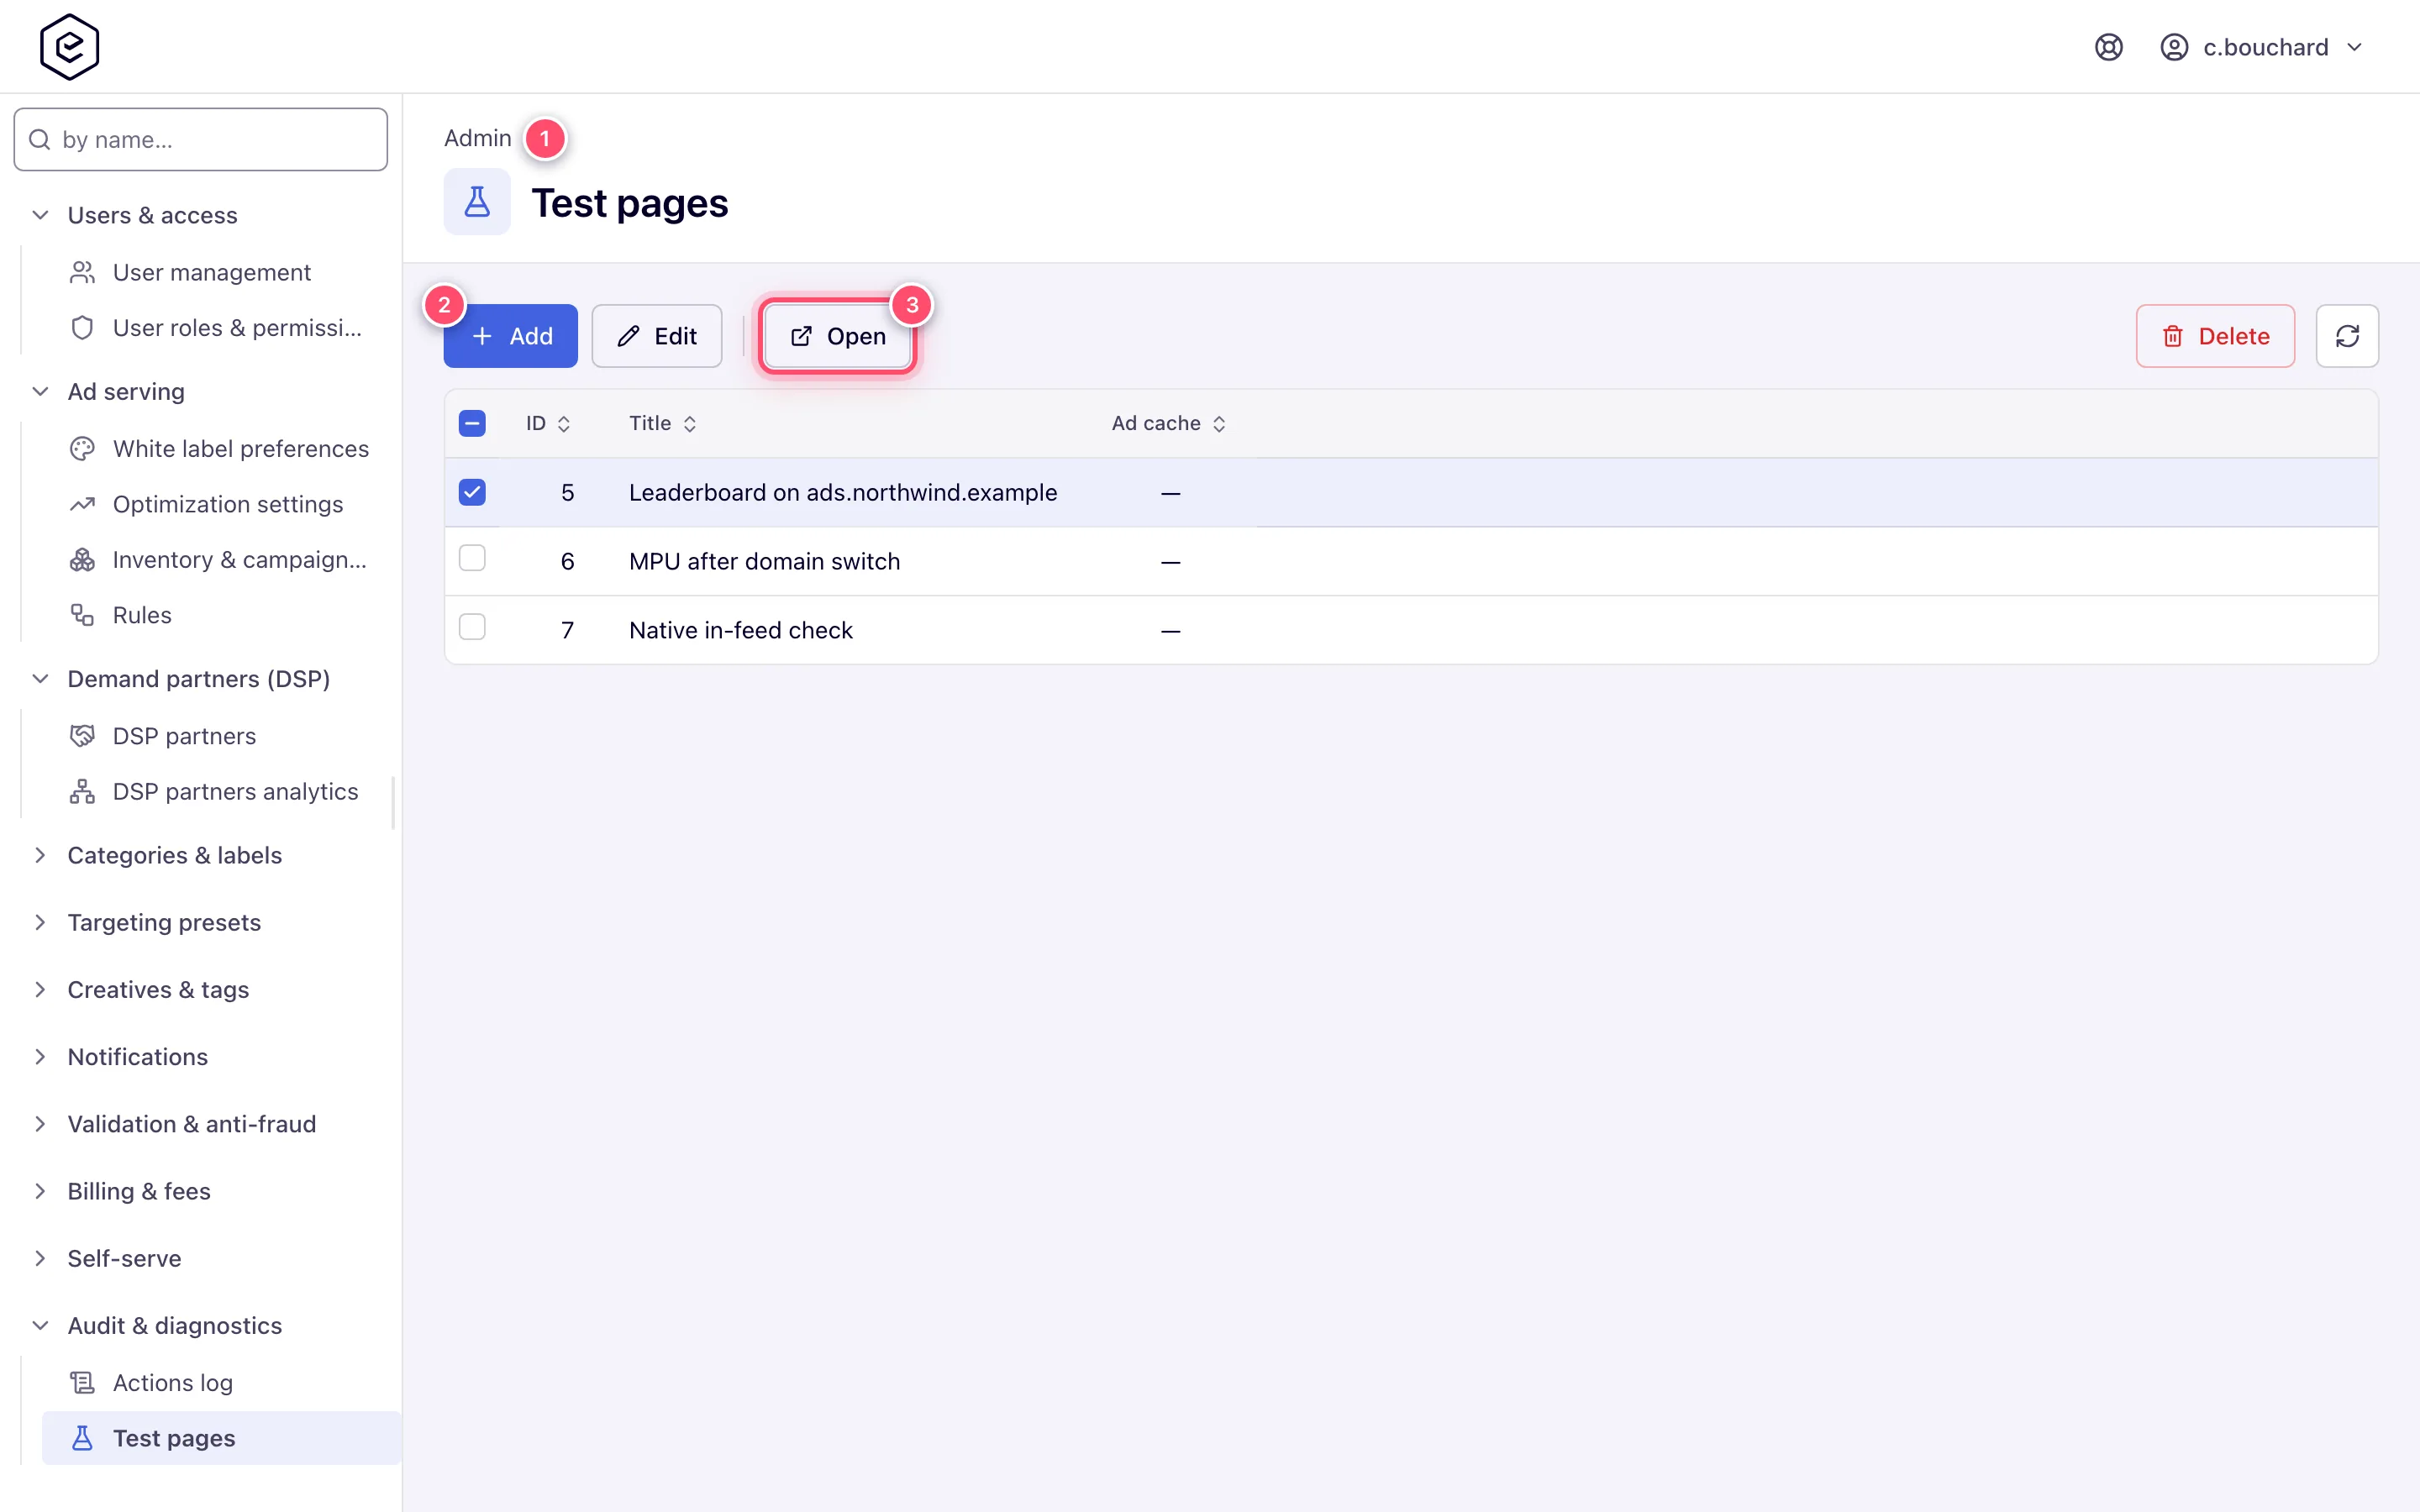
Task: Collapse the Users & access section
Action: pyautogui.click(x=40, y=215)
